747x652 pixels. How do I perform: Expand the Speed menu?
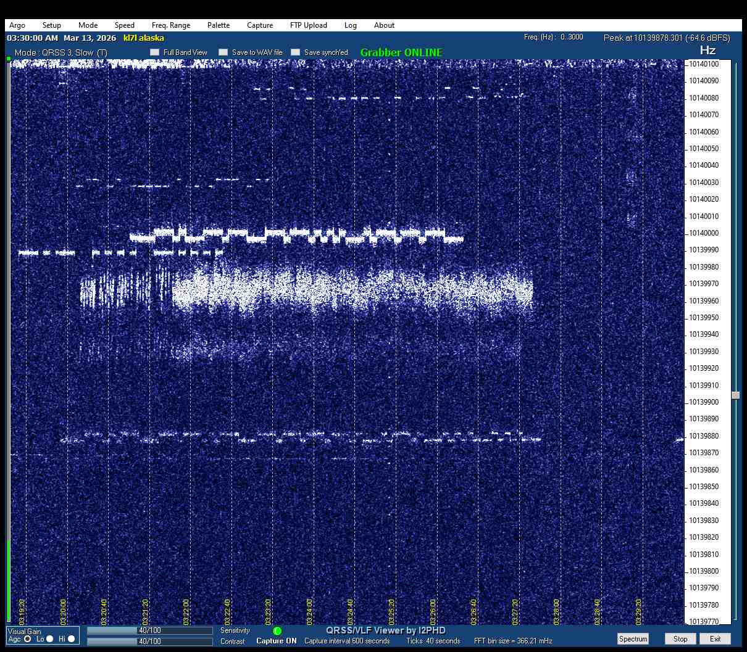point(124,25)
